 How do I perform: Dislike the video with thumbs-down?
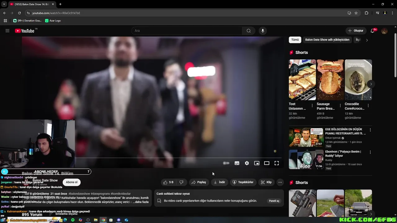point(181,182)
